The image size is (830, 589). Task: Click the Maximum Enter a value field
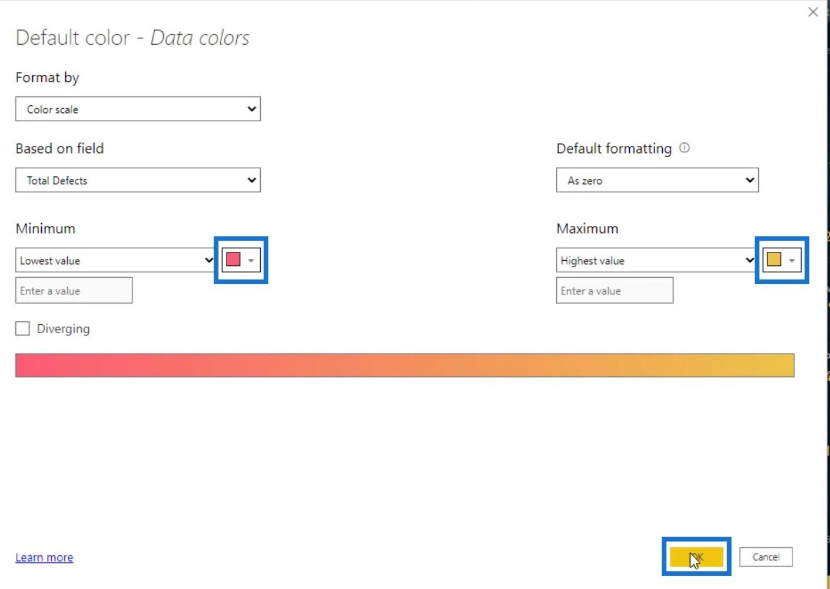coord(615,291)
